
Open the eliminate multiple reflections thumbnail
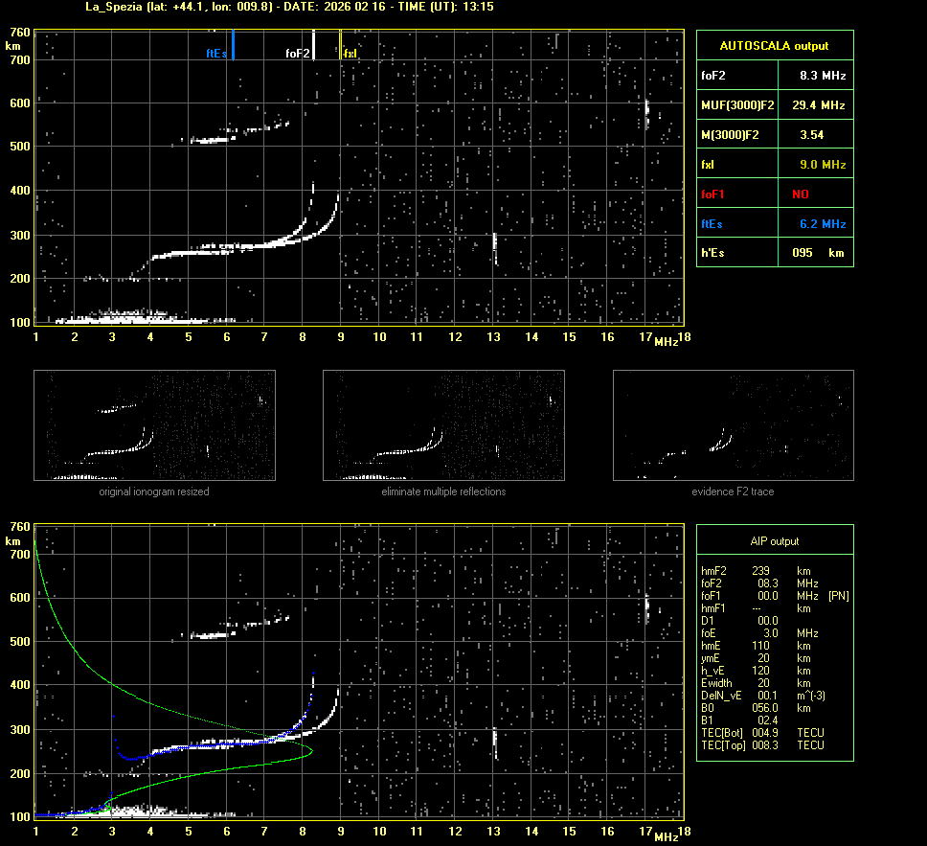tap(443, 425)
